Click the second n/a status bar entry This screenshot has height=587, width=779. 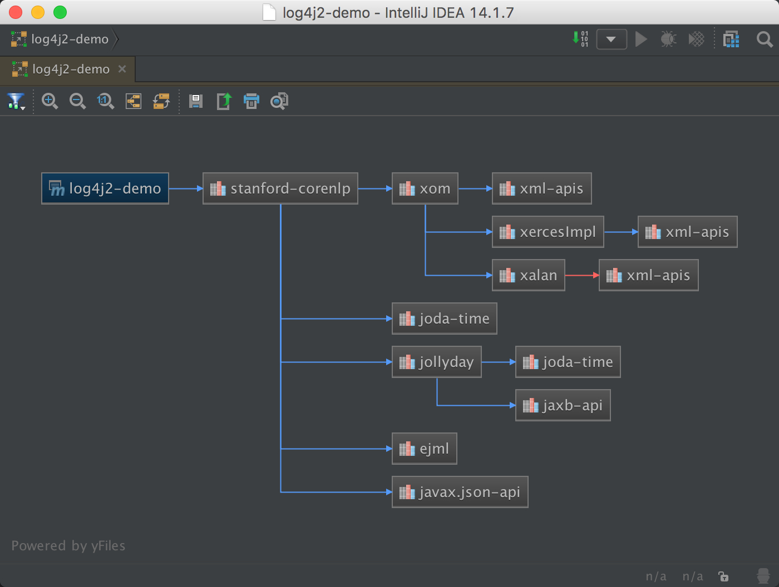click(693, 576)
